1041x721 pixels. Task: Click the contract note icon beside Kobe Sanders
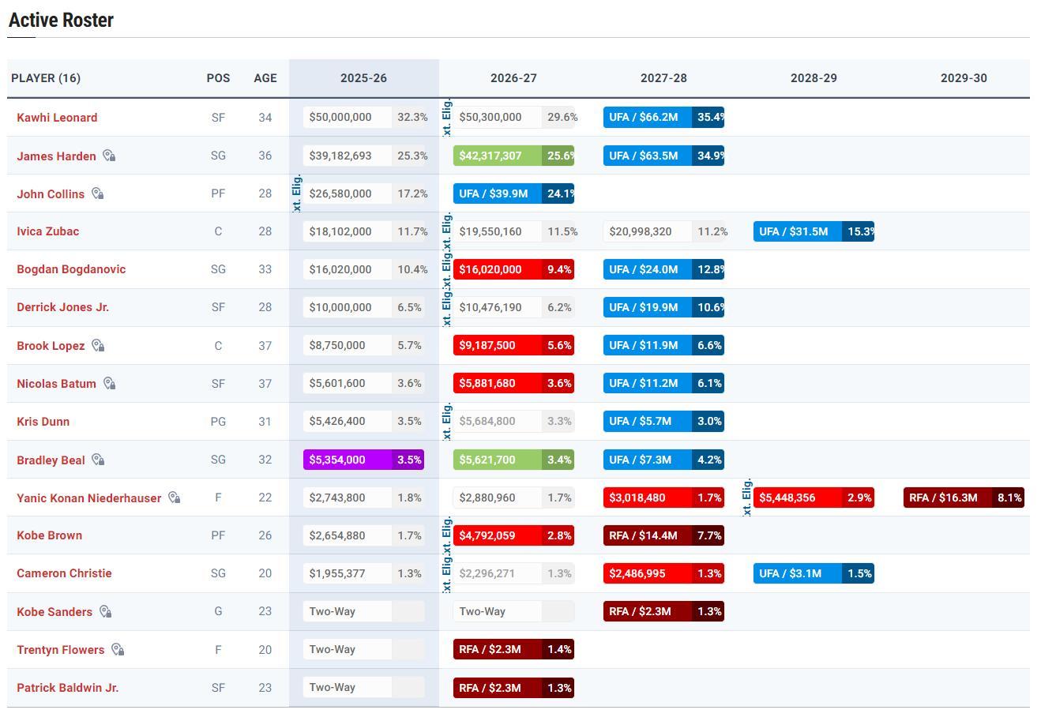tap(106, 612)
